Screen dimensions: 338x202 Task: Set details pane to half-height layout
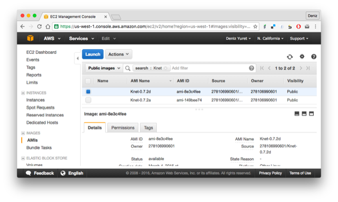304,114
